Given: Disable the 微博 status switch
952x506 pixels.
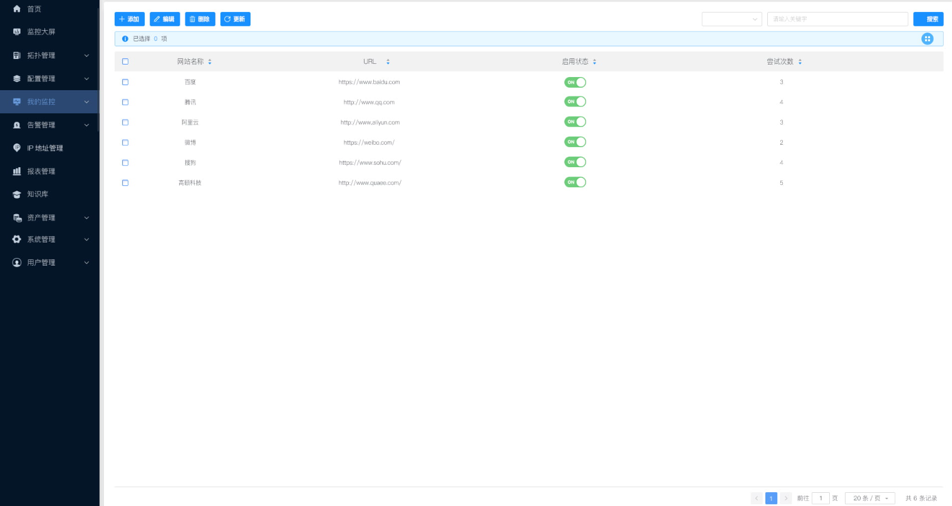Looking at the screenshot, I should [575, 142].
